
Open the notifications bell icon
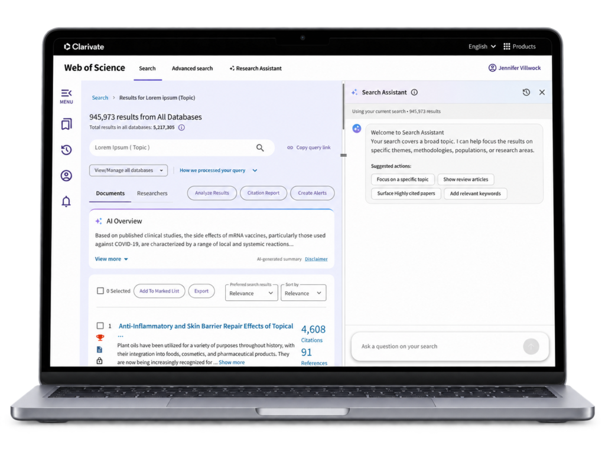tap(66, 202)
